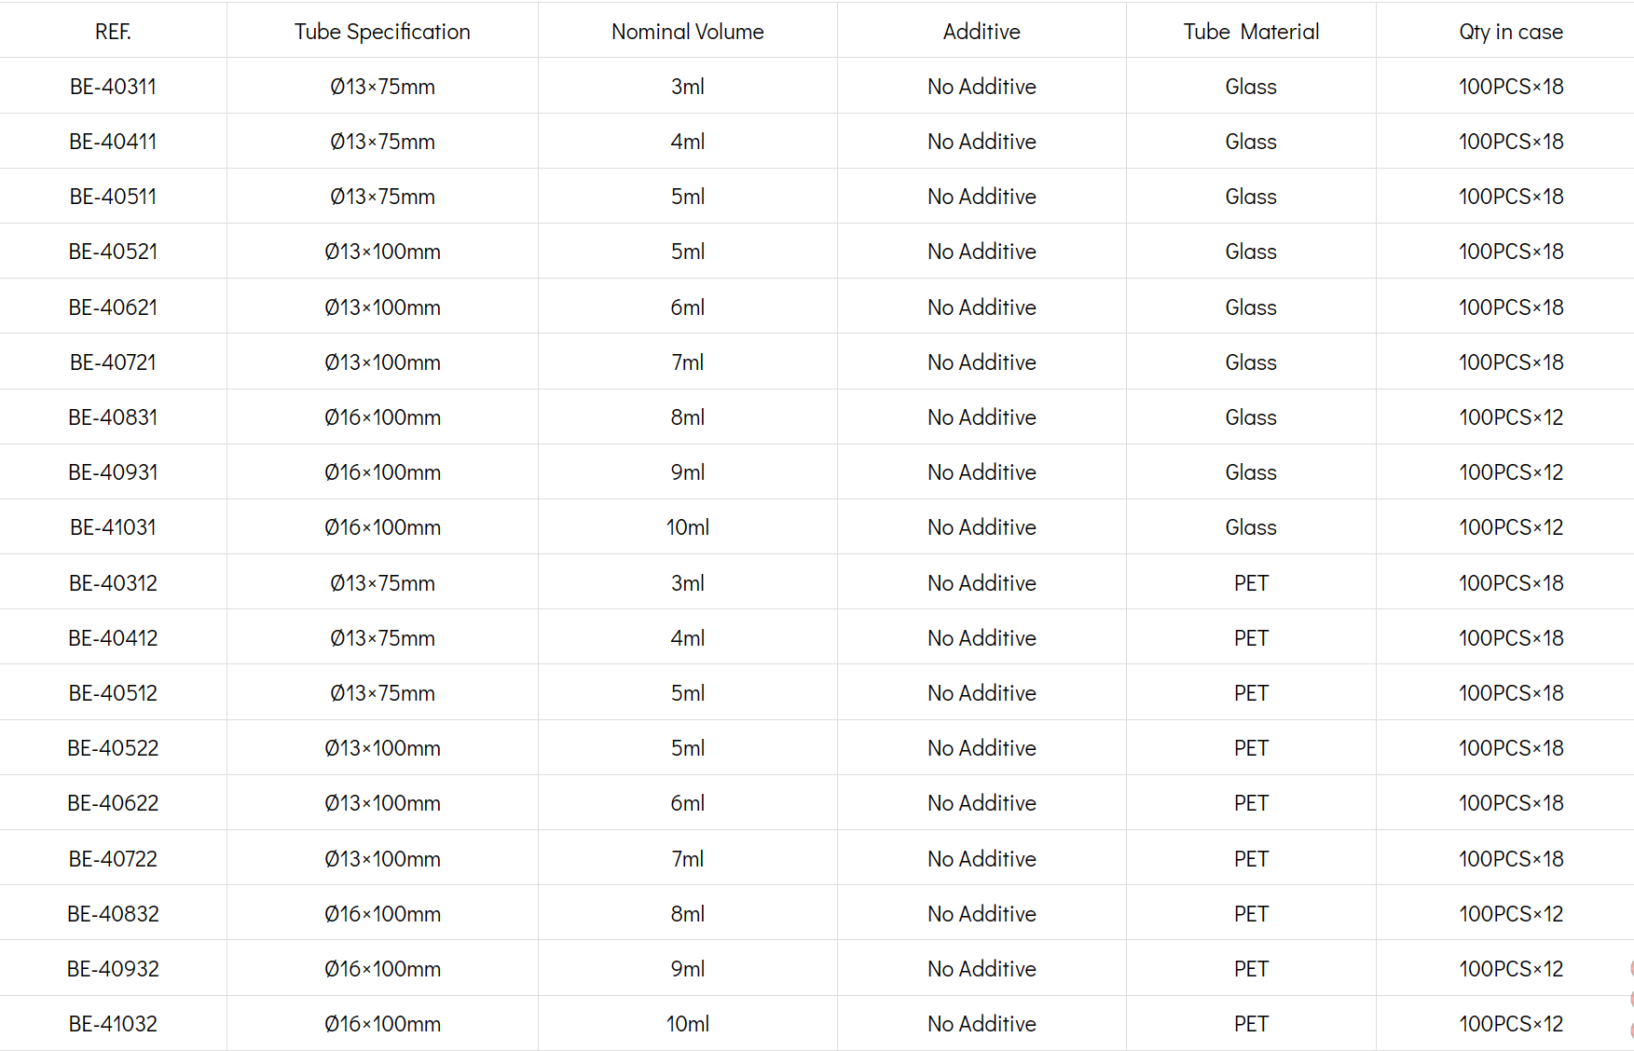Select reference cell BE-40312
Image resolution: width=1634 pixels, height=1051 pixels.
click(x=113, y=583)
